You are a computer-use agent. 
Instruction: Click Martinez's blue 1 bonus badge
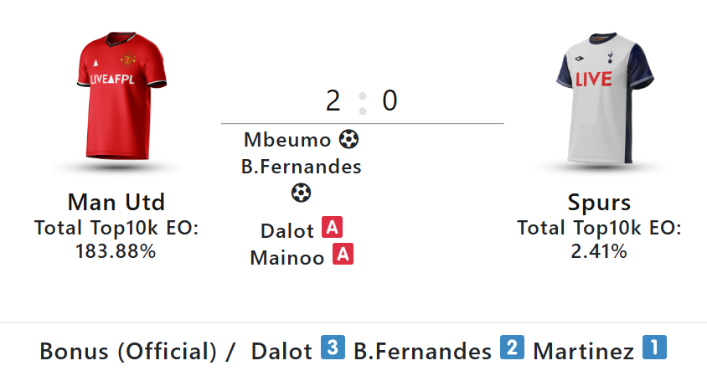tap(654, 348)
